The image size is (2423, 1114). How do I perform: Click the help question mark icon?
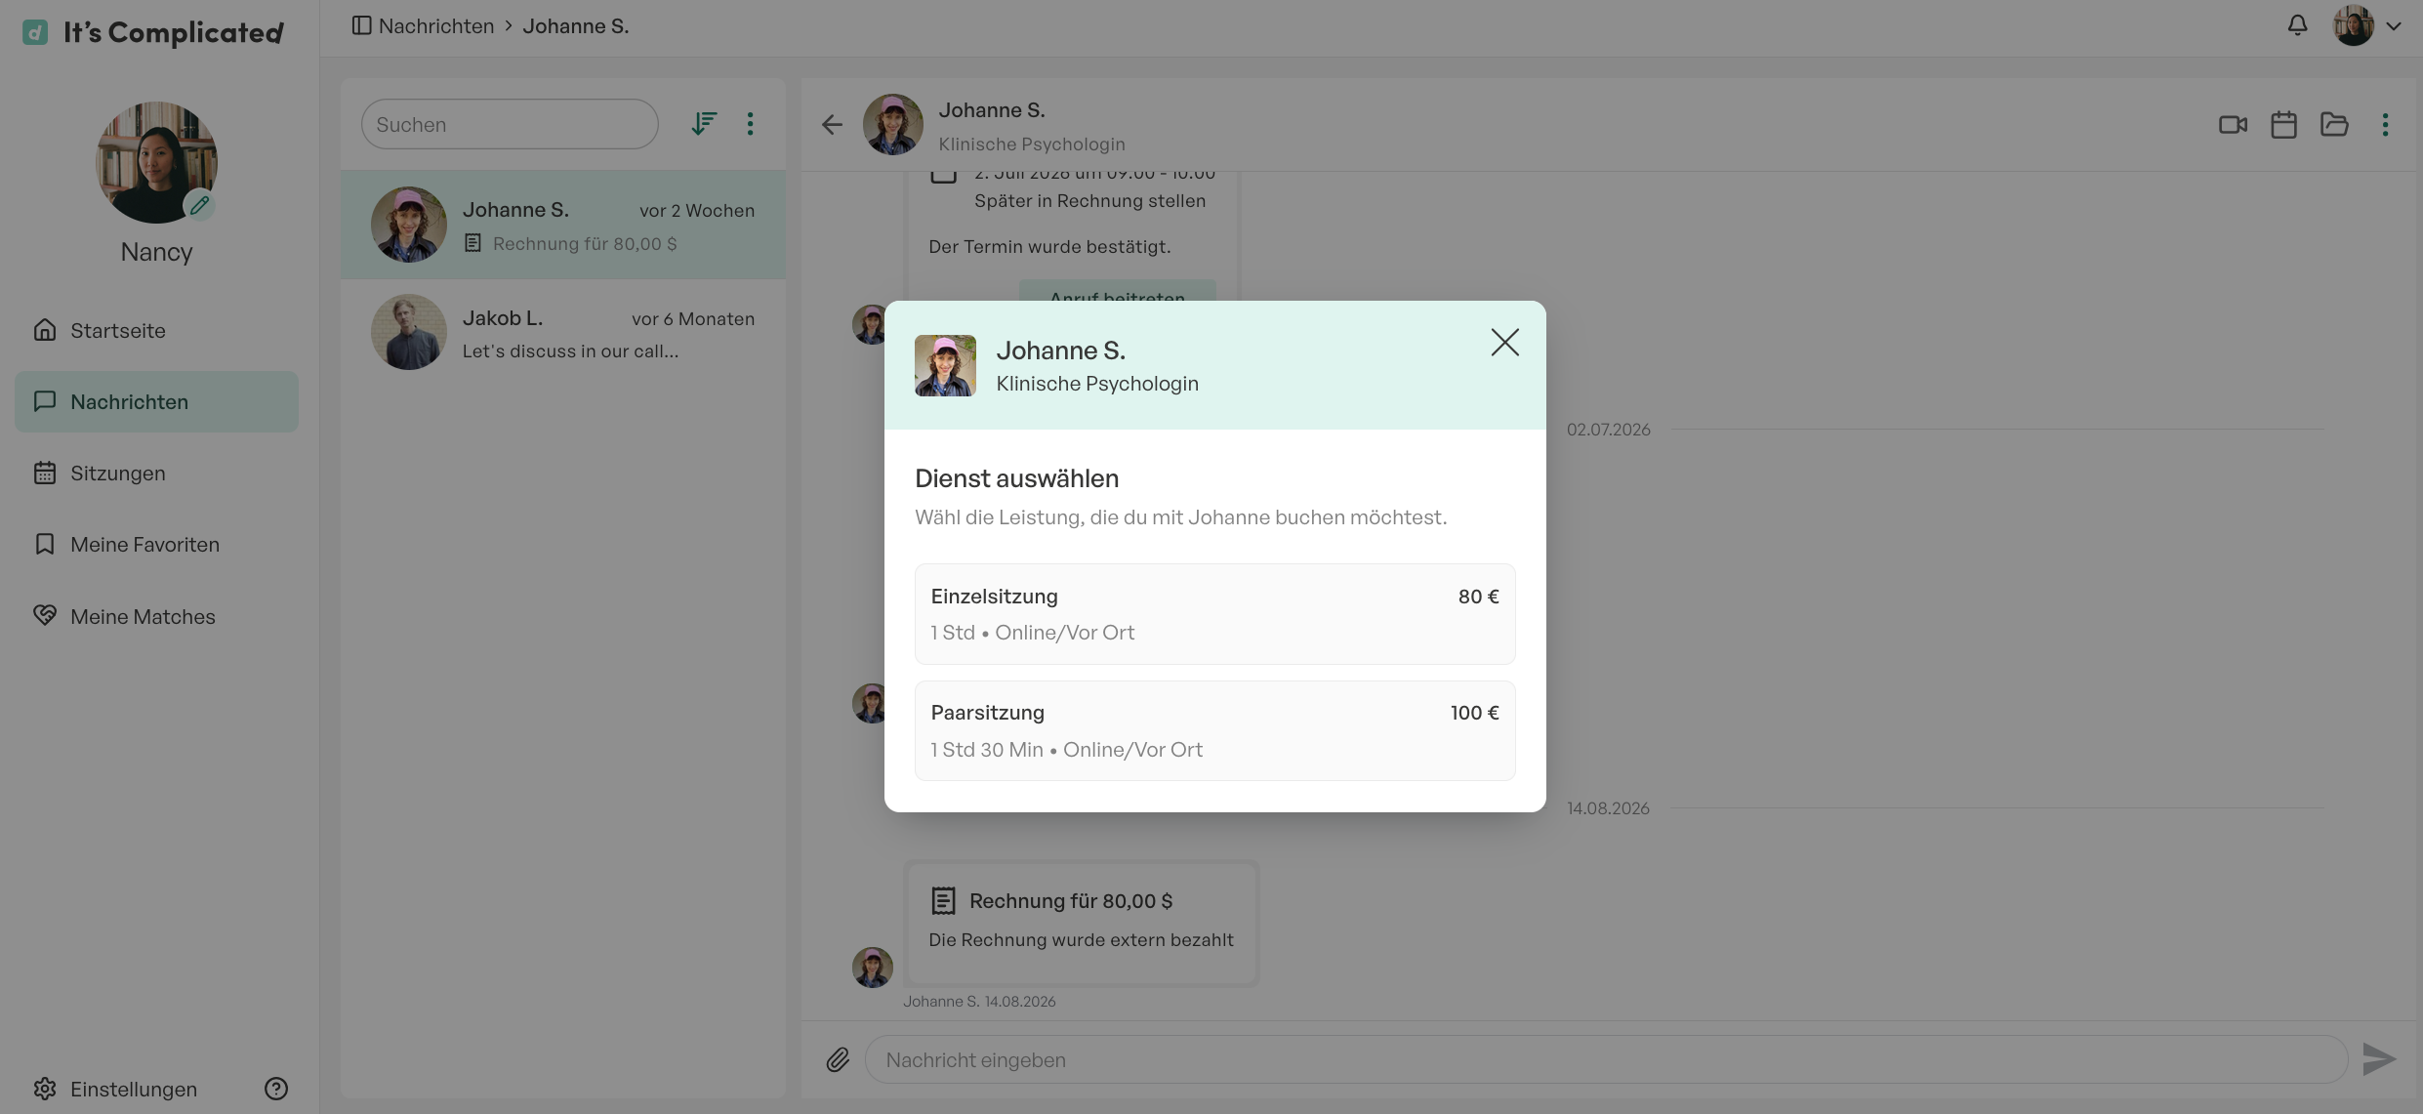(x=276, y=1089)
